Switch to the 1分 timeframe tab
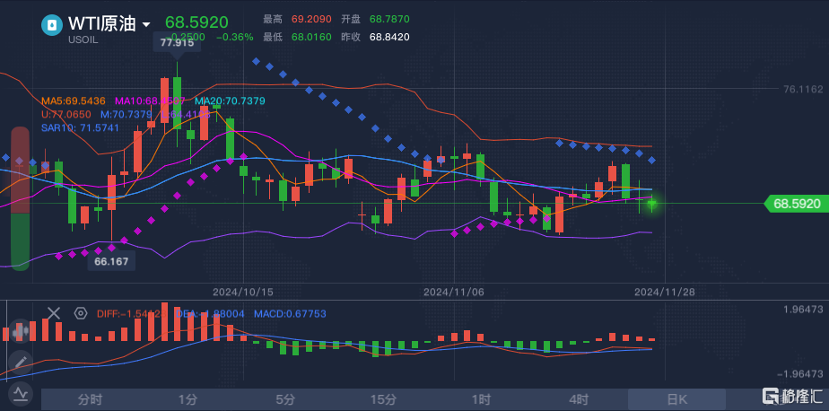This screenshot has height=411, width=829. pos(188,399)
